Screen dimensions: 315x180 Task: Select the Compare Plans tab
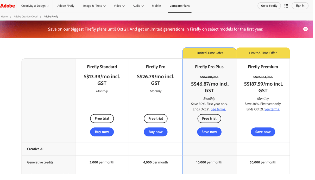180,6
